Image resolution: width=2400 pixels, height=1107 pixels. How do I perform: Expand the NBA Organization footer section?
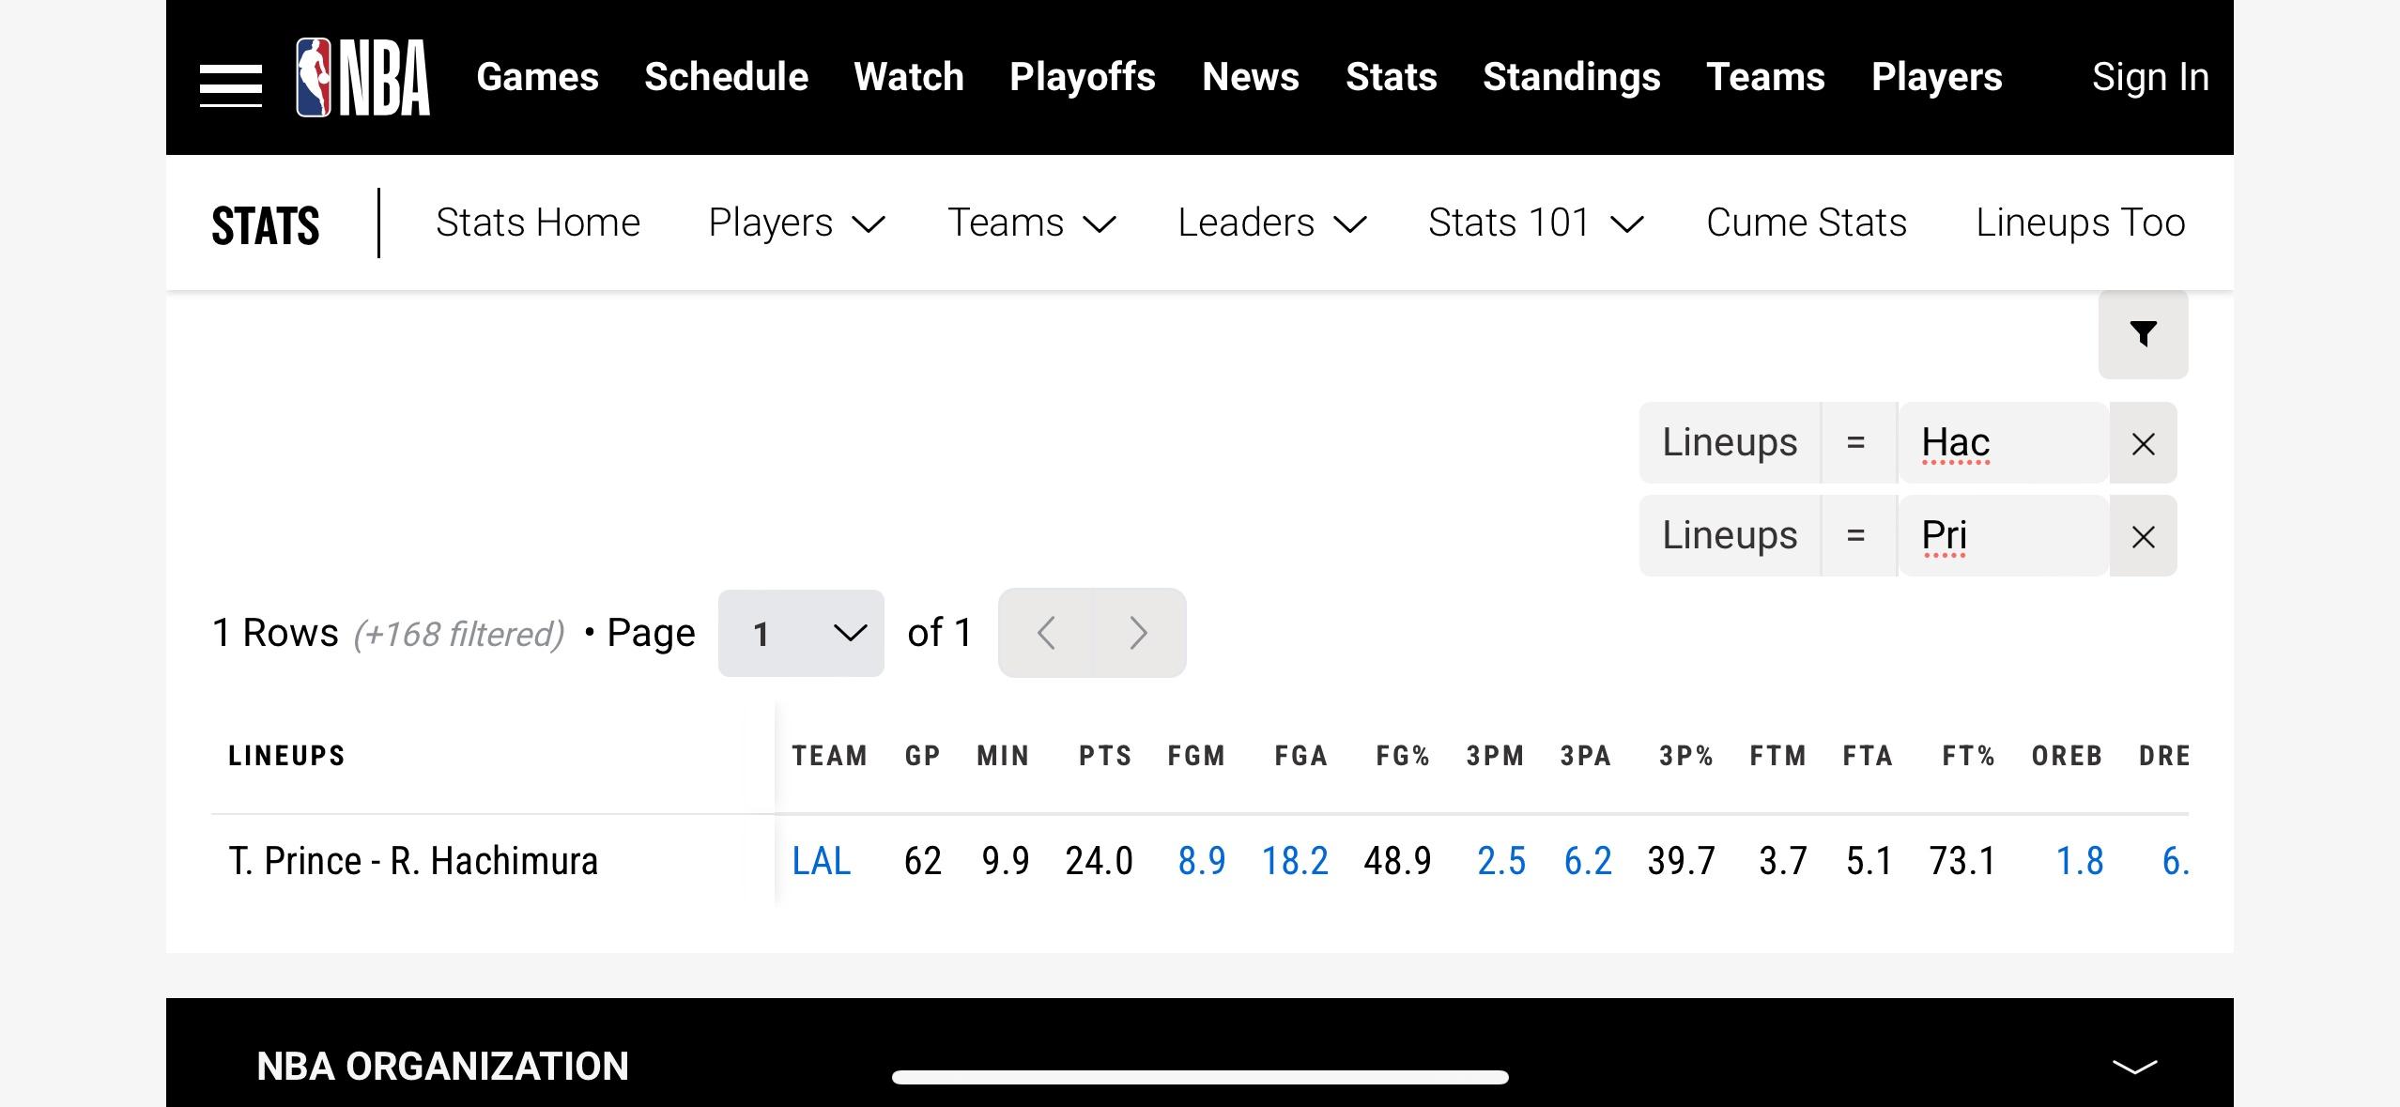point(2133,1067)
